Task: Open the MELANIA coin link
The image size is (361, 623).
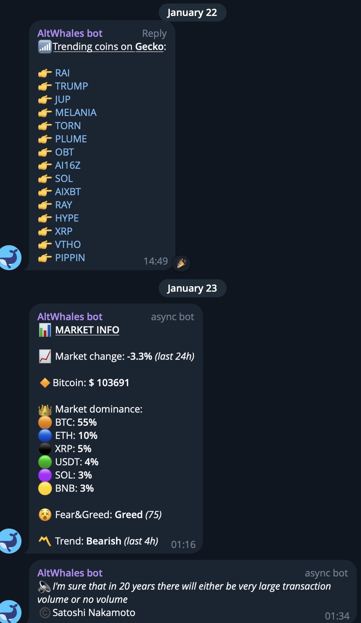Action: tap(76, 113)
